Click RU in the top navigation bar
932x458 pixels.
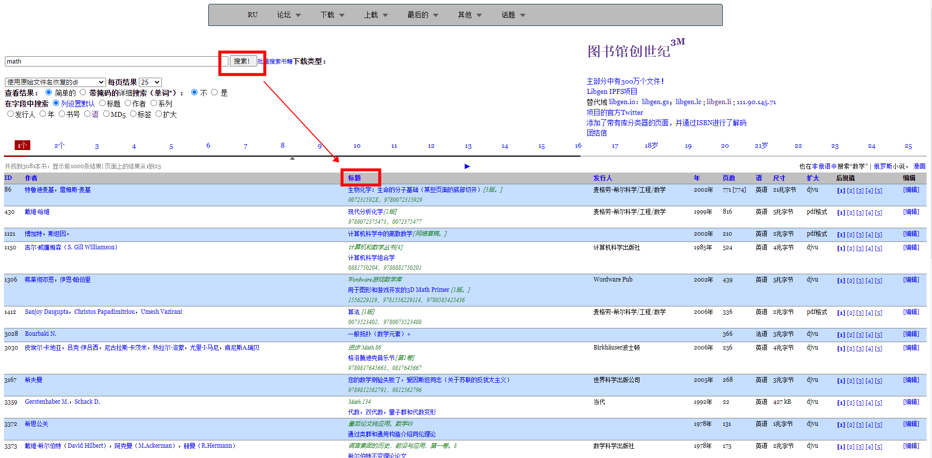click(x=252, y=15)
